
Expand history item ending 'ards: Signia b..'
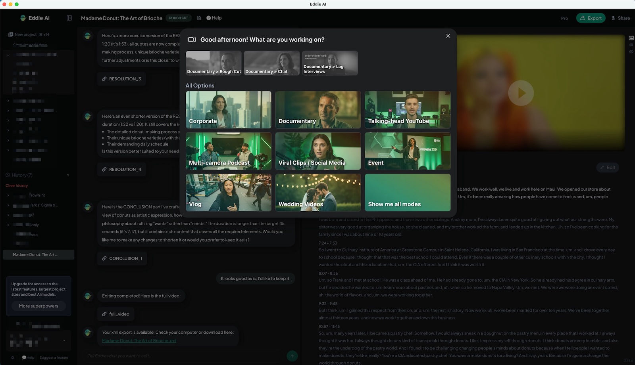click(x=8, y=205)
